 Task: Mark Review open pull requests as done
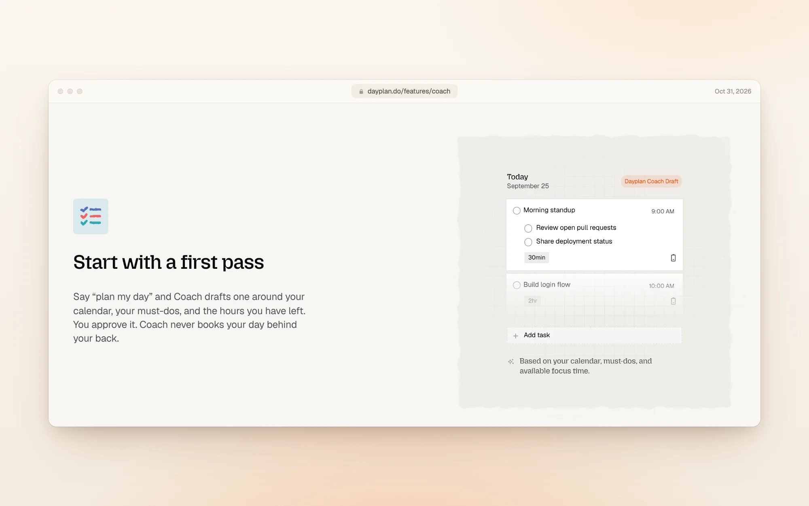click(528, 228)
